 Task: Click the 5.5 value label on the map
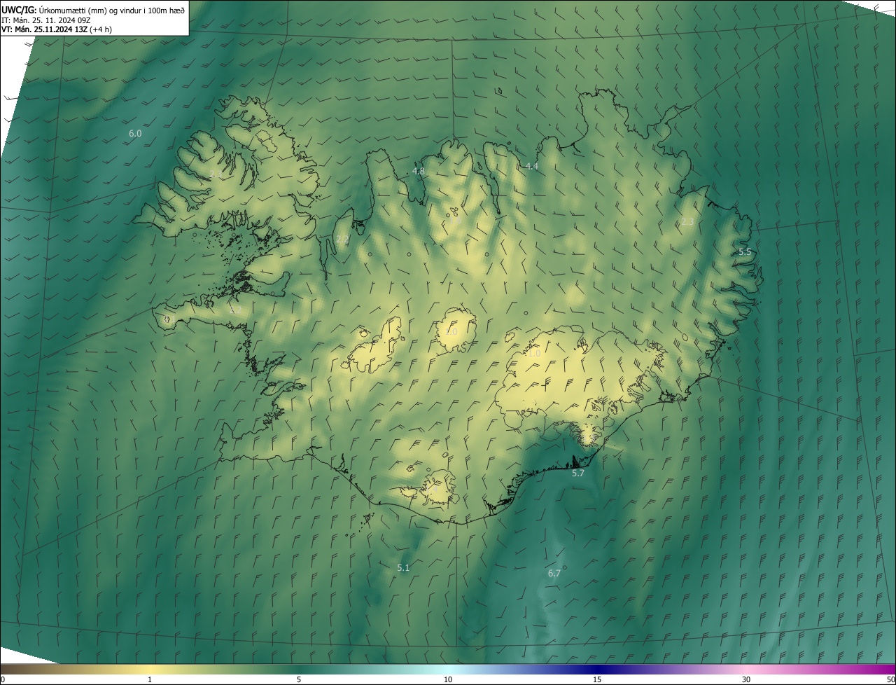coord(745,251)
